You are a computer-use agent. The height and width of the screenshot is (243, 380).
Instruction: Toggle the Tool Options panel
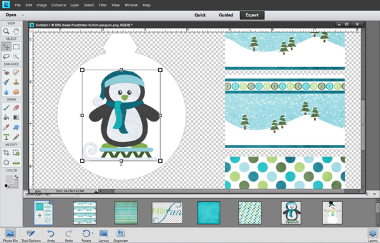point(31,235)
